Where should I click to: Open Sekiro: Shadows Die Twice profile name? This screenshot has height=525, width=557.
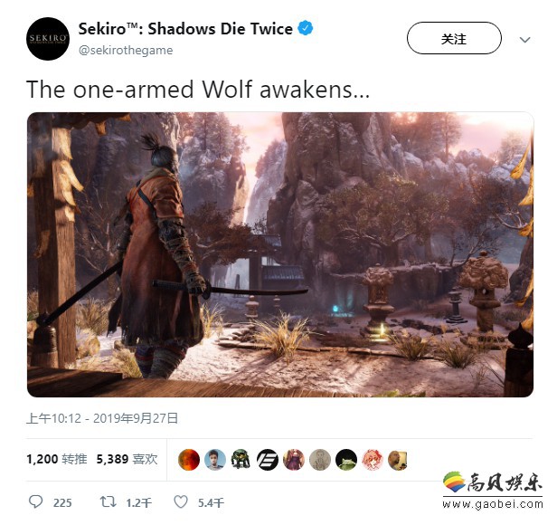pyautogui.click(x=185, y=28)
